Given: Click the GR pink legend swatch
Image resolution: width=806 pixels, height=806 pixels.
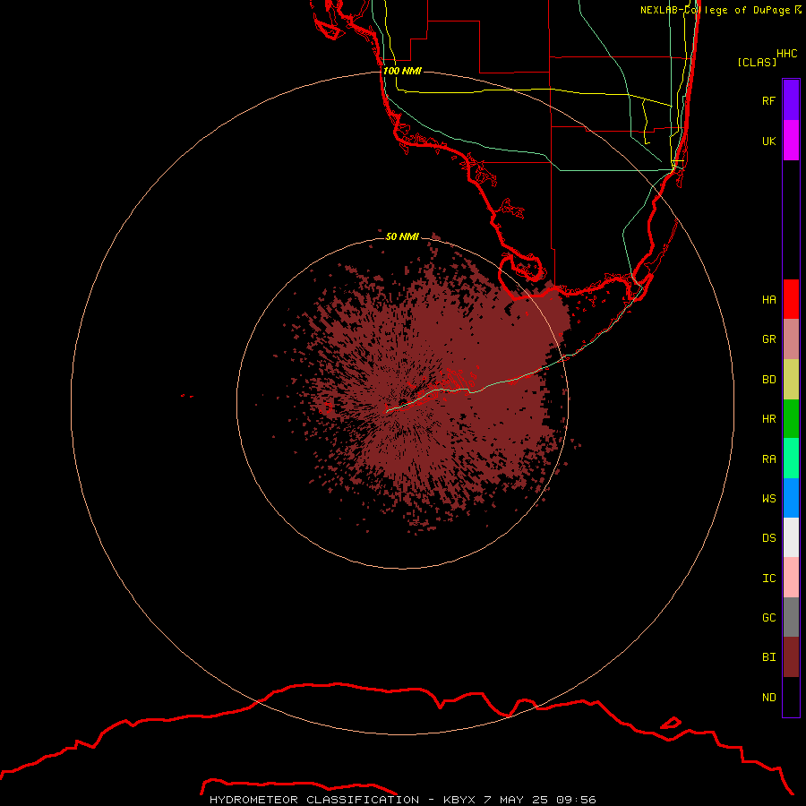Looking at the screenshot, I should tap(791, 339).
